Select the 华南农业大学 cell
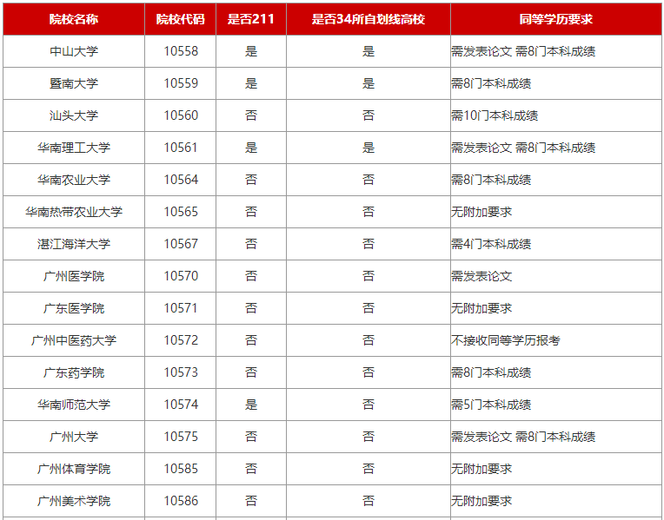The image size is (664, 520). point(74,180)
